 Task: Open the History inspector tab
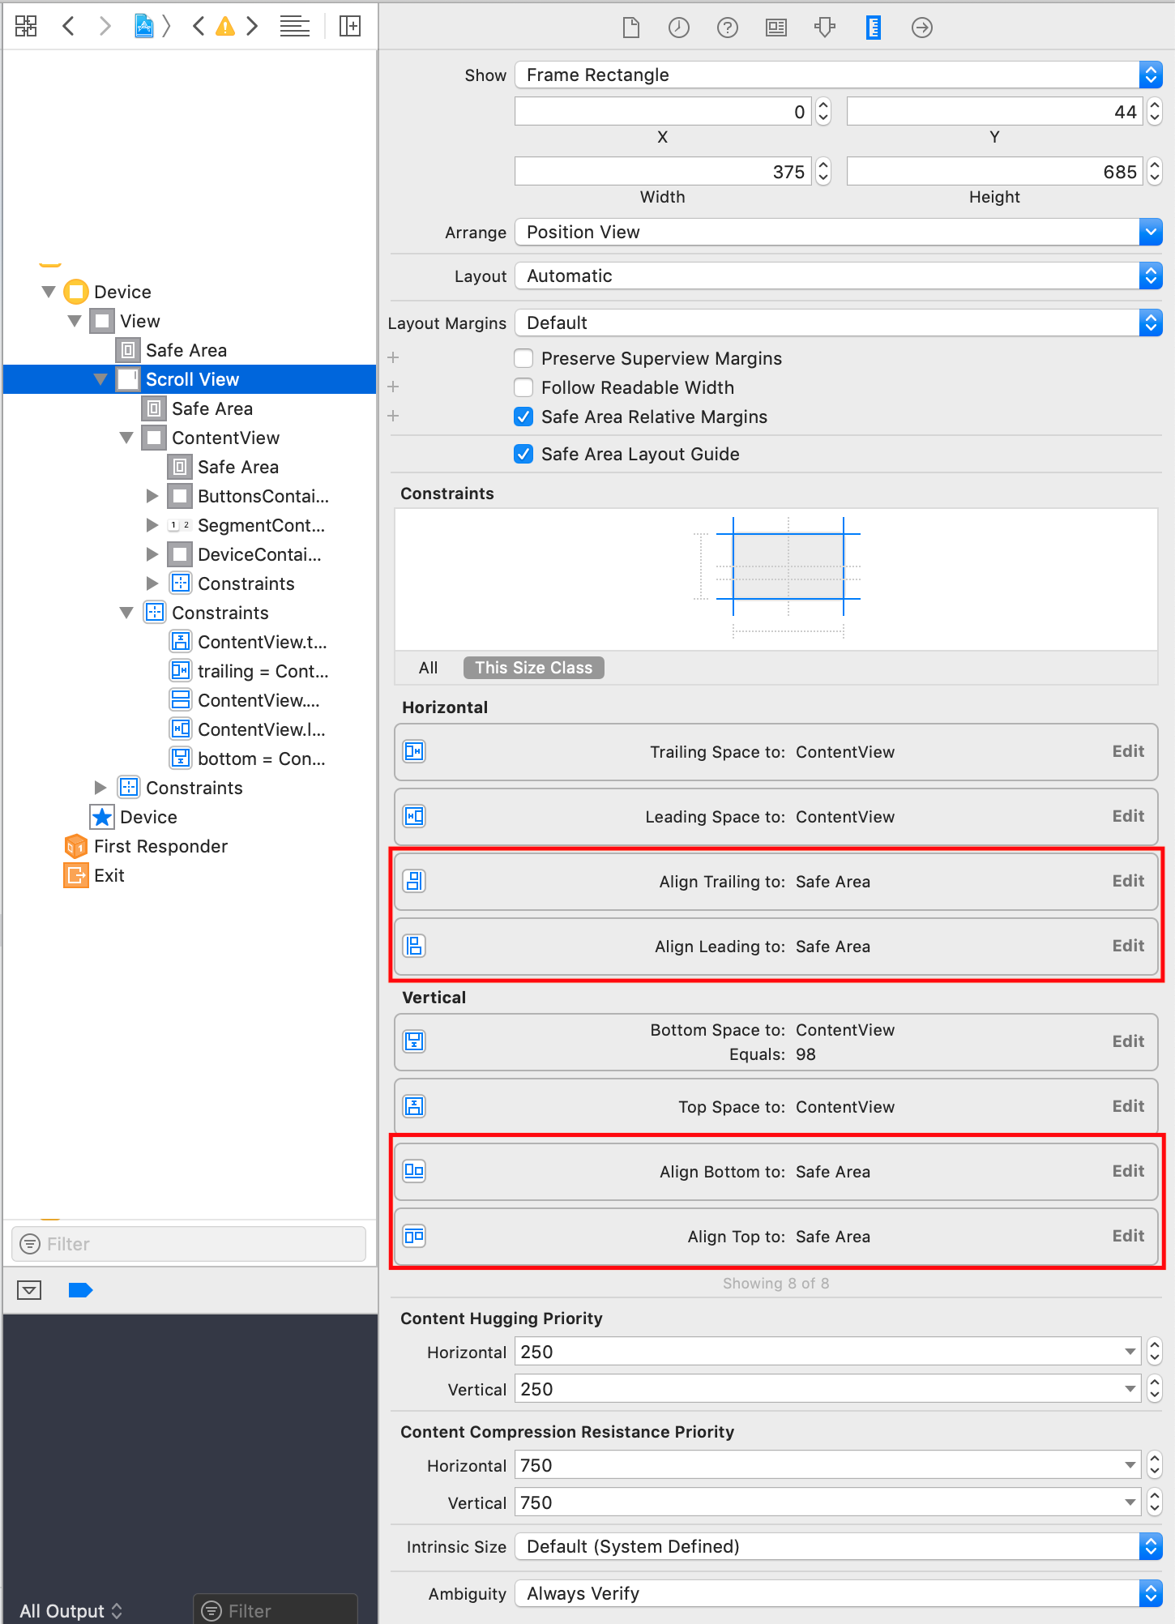point(679,28)
